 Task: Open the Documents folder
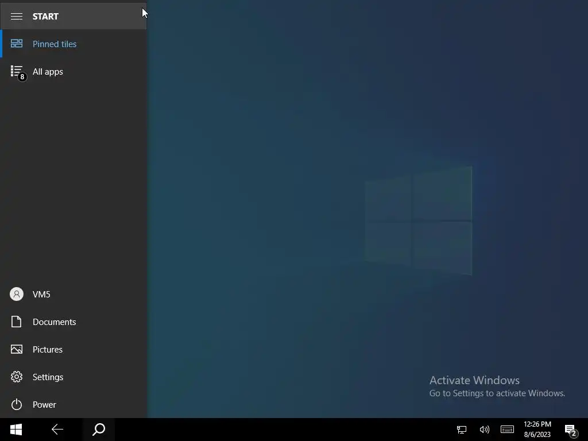pos(73,322)
